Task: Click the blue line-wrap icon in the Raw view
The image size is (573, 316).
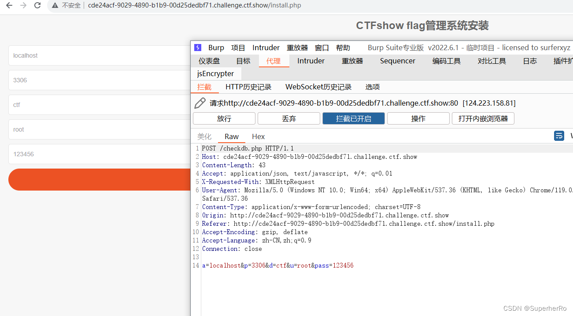Action: point(559,136)
